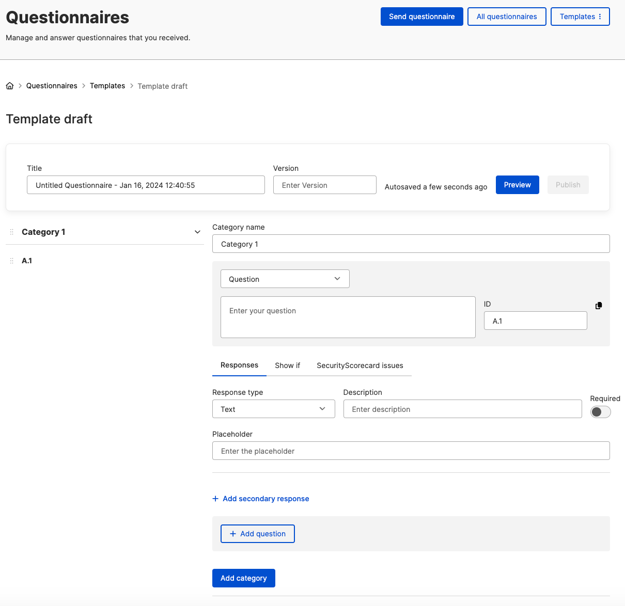Select A.1 question in left sidebar

[x=27, y=261]
